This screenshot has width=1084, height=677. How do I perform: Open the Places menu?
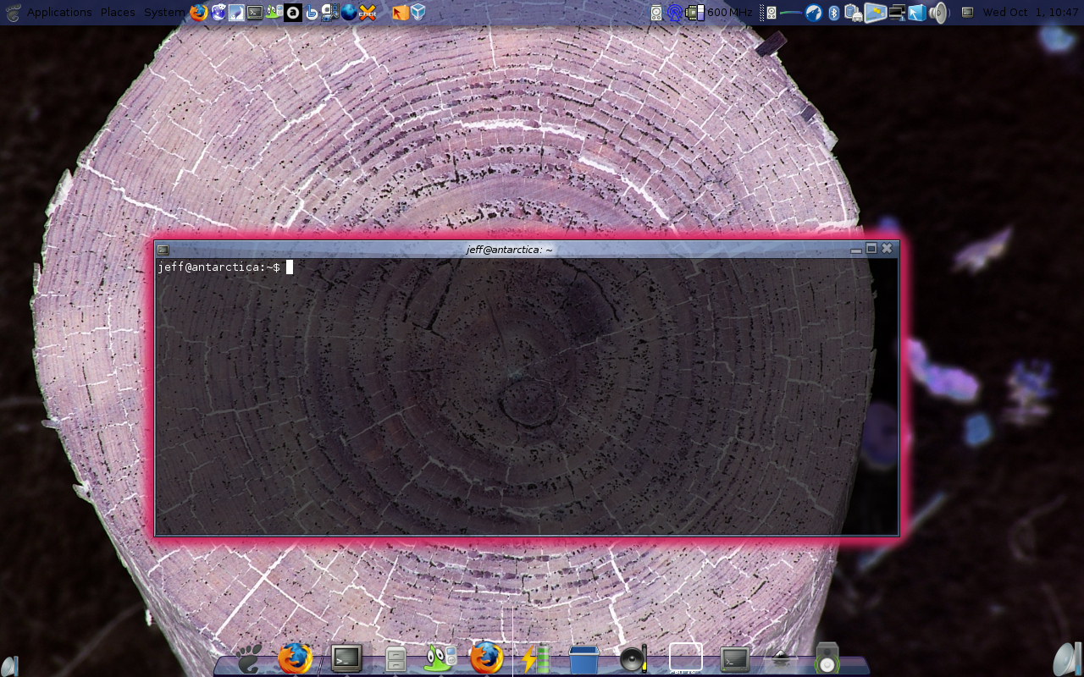click(118, 13)
